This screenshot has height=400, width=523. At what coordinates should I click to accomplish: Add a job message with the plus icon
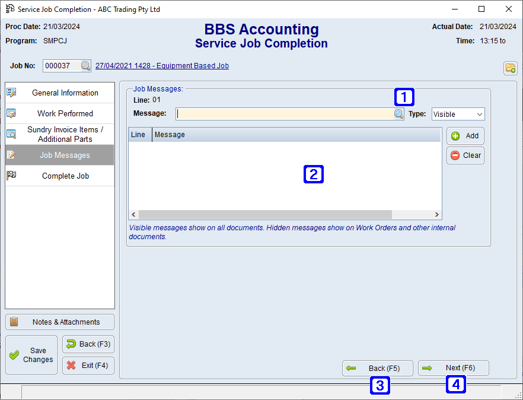click(x=465, y=135)
